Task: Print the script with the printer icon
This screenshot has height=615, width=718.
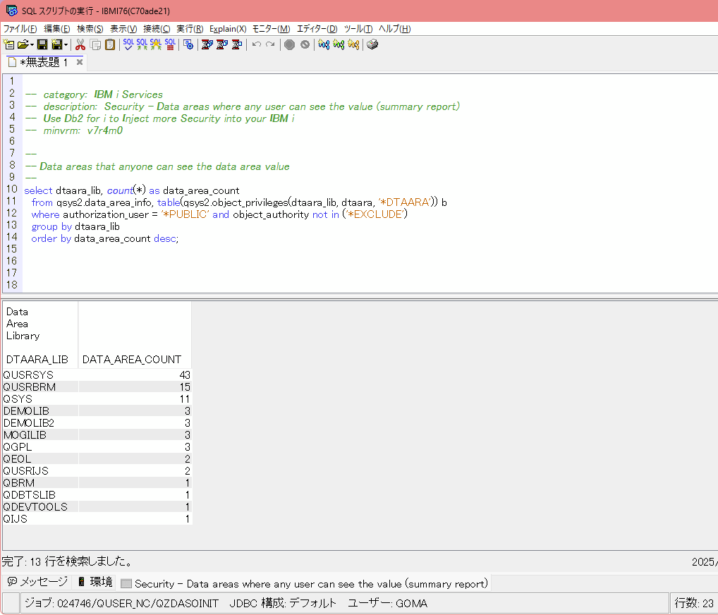Action: point(372,44)
